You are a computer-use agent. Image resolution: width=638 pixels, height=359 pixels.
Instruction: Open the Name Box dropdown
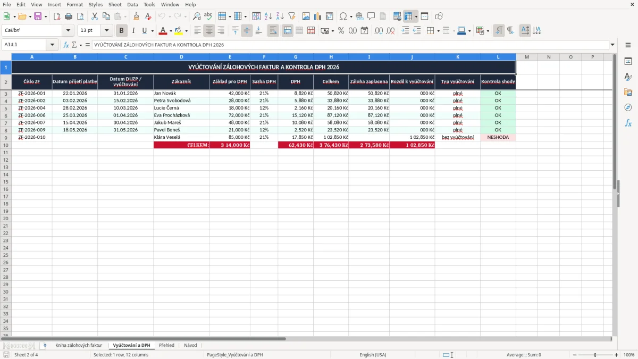tap(53, 45)
